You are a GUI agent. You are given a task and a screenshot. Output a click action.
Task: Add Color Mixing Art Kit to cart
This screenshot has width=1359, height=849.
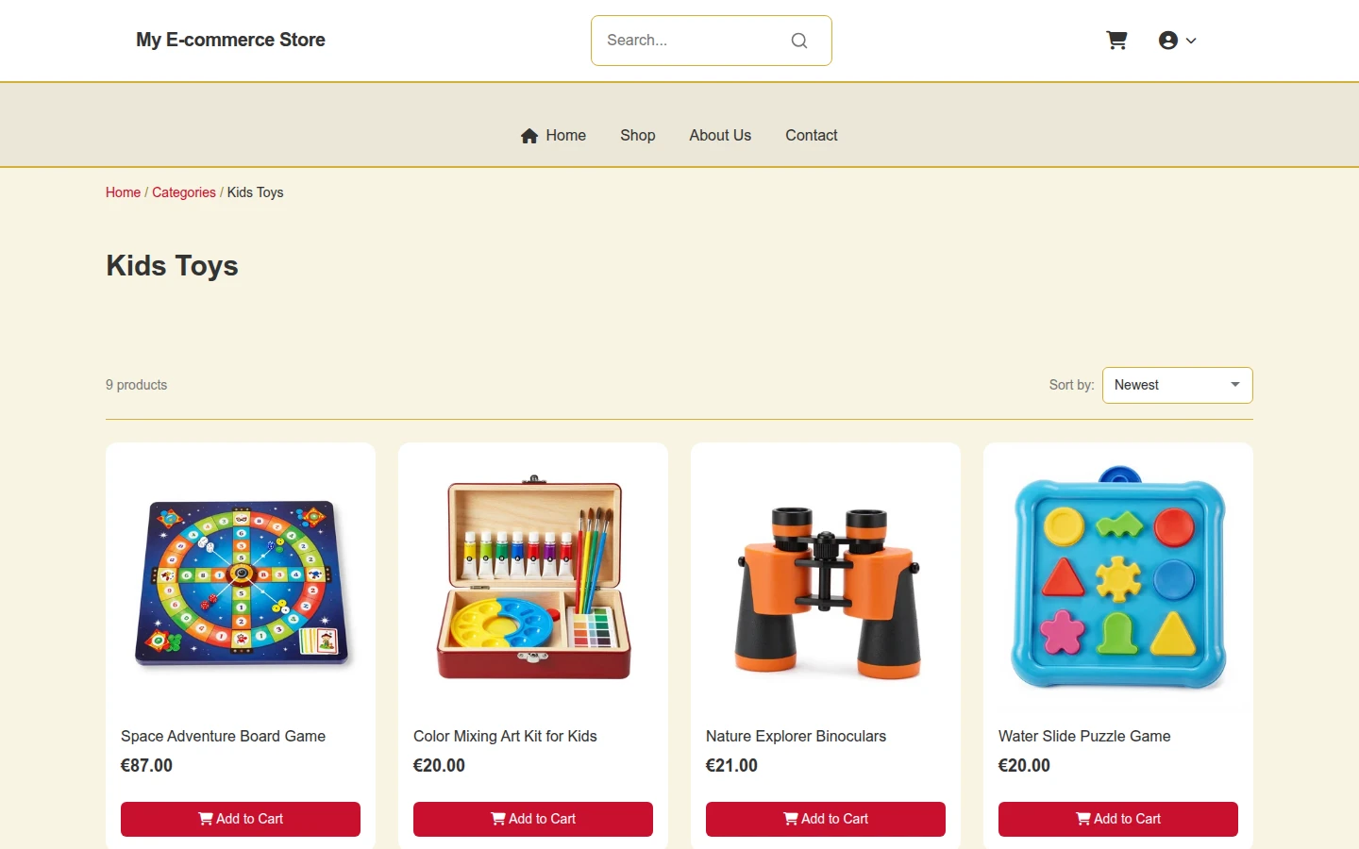point(533,819)
